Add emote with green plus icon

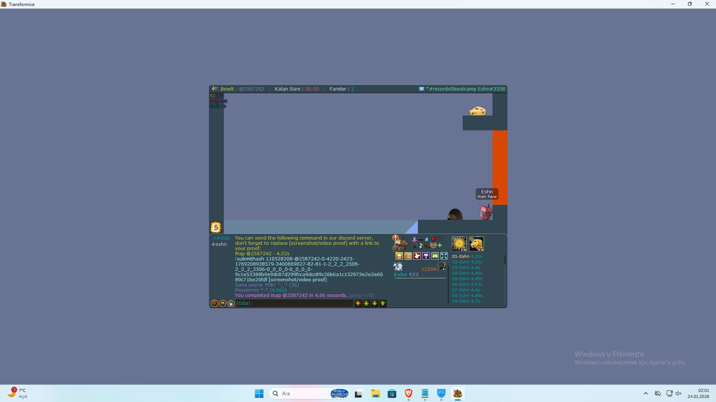(440, 246)
